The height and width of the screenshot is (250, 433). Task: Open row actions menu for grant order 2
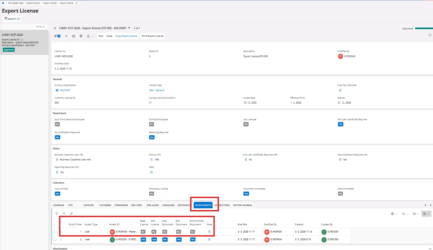pos(61,239)
